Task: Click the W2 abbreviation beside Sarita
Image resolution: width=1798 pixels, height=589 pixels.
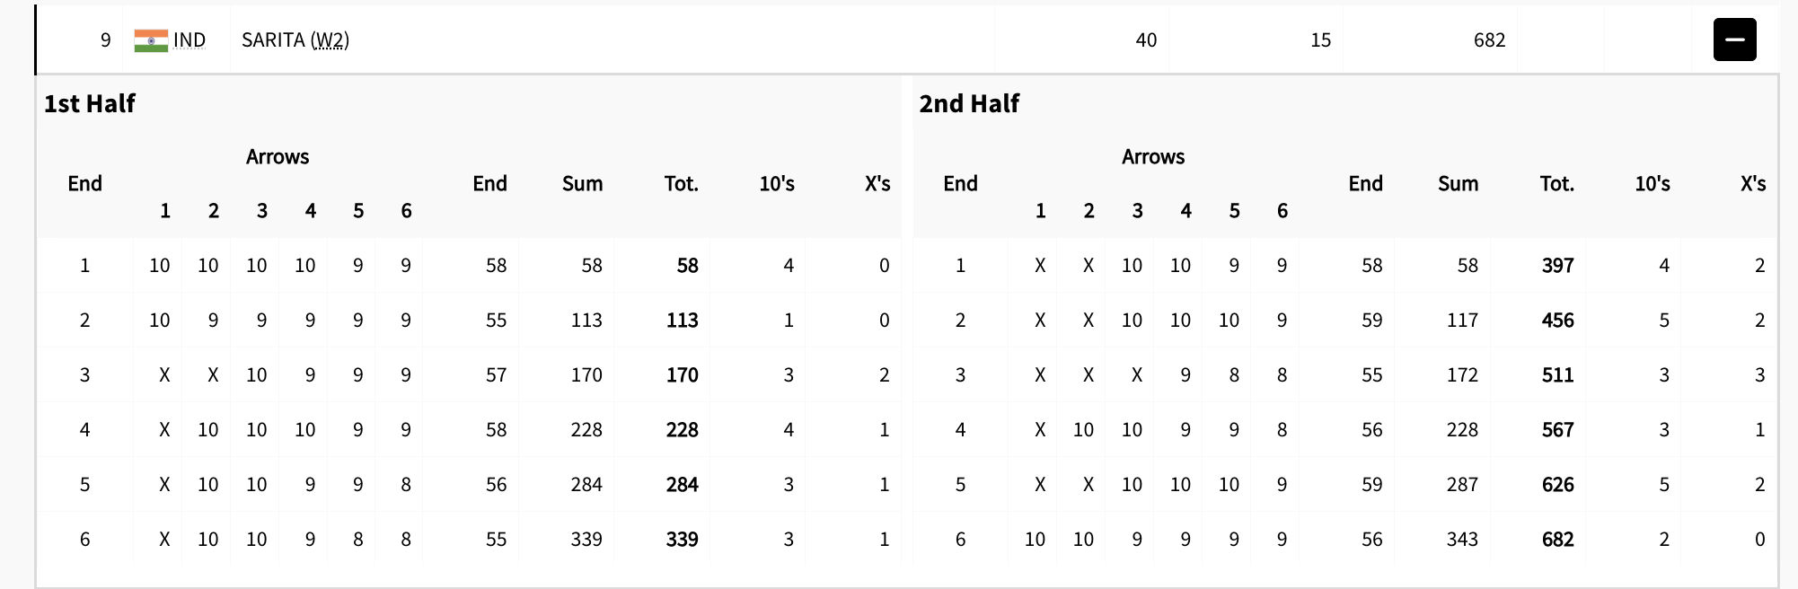Action: 329,40
